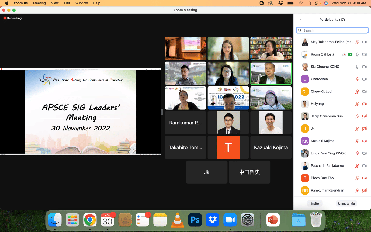Open the Meeting menu
The height and width of the screenshot is (232, 371).
pos(39,3)
